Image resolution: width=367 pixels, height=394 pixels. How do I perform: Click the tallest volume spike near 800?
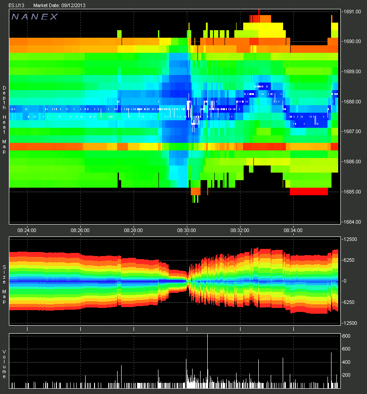(x=207, y=361)
